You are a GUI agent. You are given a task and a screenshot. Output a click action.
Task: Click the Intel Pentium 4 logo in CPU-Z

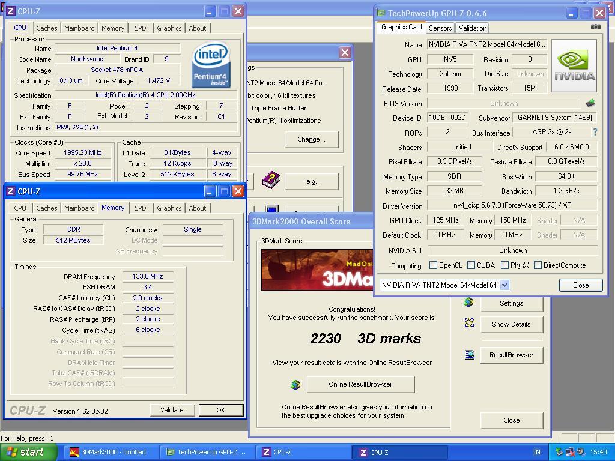(211, 65)
